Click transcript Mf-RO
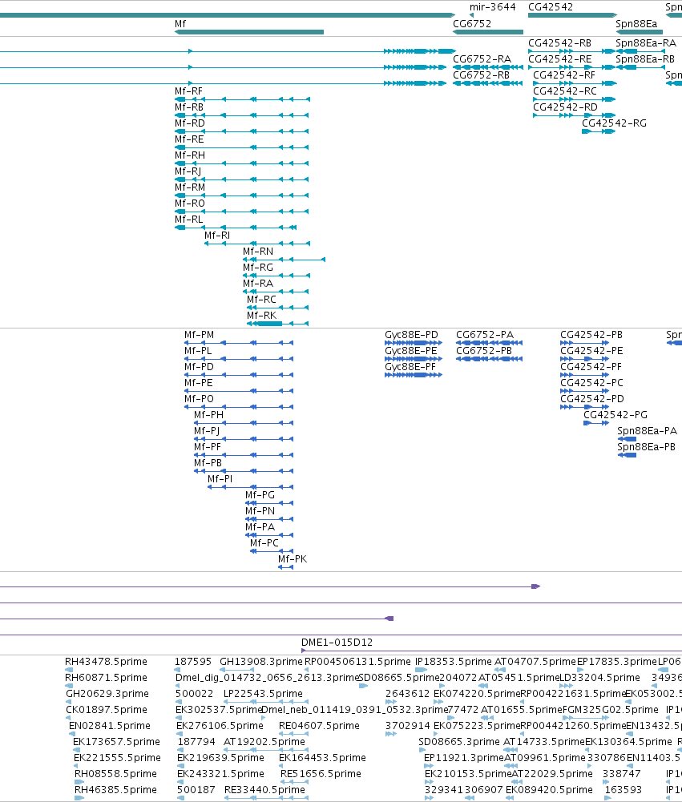The image size is (682, 802). 189,204
